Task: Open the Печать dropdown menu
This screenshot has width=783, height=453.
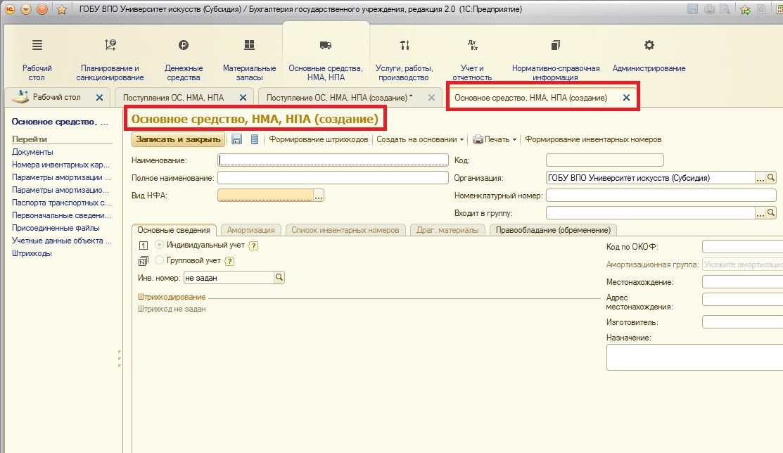Action: click(495, 139)
